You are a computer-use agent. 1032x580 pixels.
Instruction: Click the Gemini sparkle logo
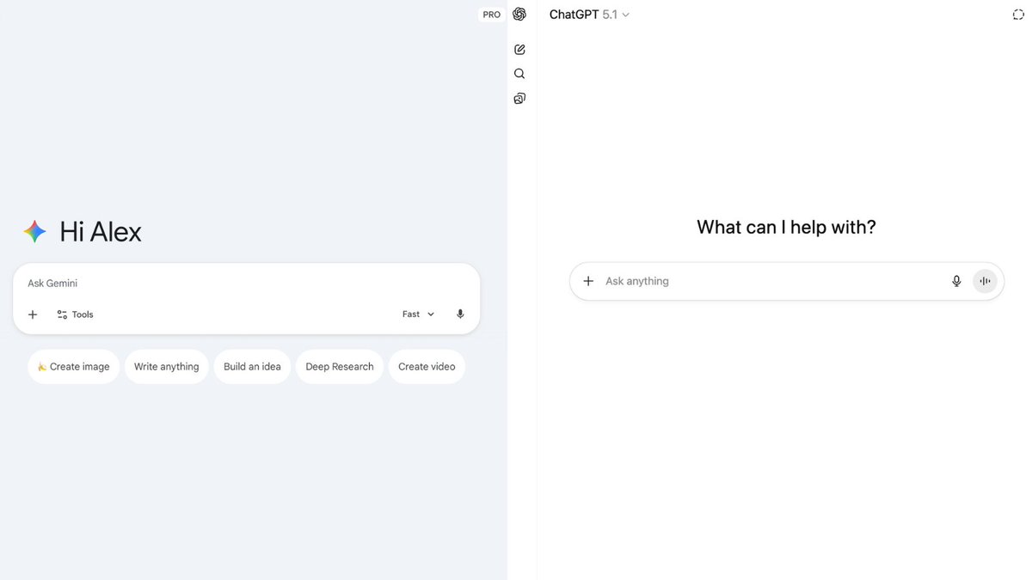click(34, 231)
